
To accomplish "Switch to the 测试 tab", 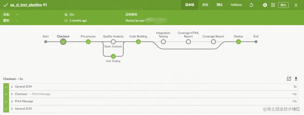I will click(x=220, y=5).
